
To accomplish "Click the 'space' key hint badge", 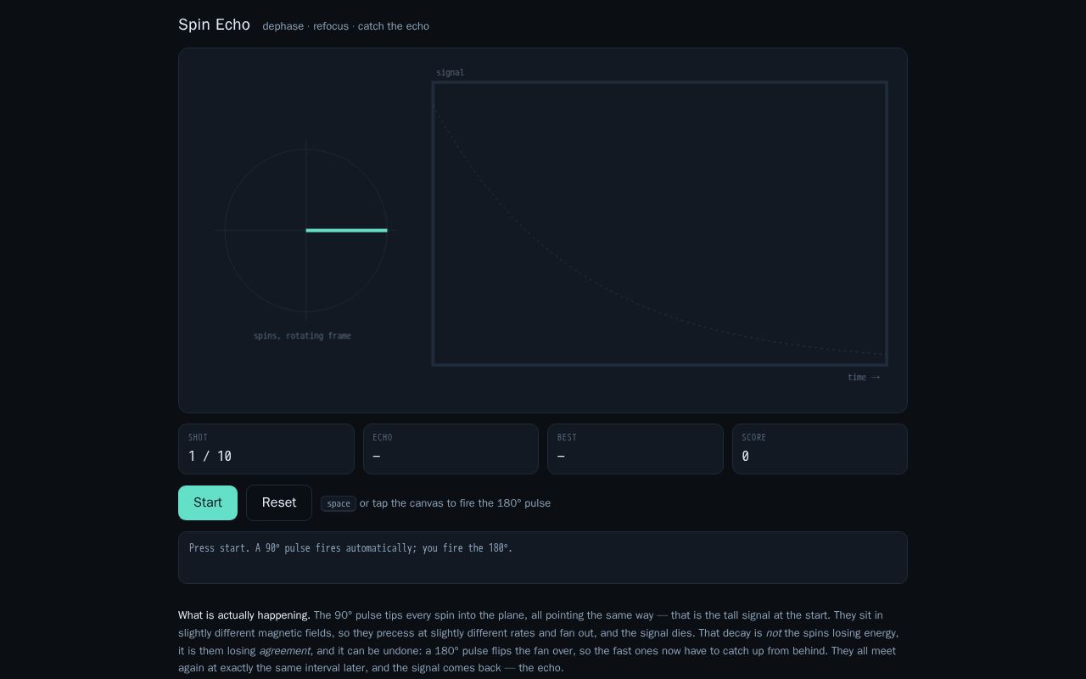I will [339, 503].
